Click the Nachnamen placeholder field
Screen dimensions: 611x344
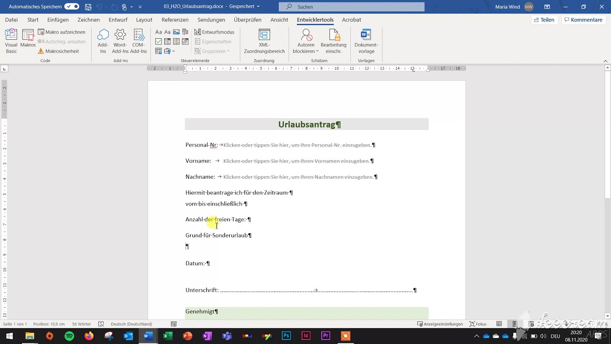pyautogui.click(x=298, y=177)
